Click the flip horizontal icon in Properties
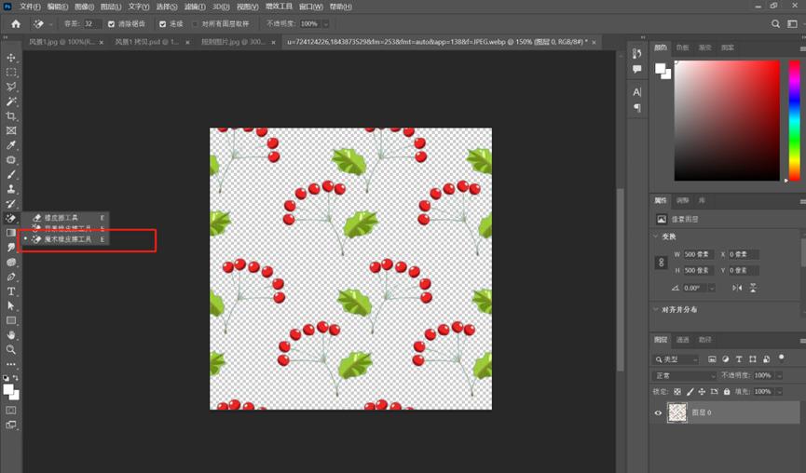Image resolution: width=806 pixels, height=473 pixels. tap(737, 288)
